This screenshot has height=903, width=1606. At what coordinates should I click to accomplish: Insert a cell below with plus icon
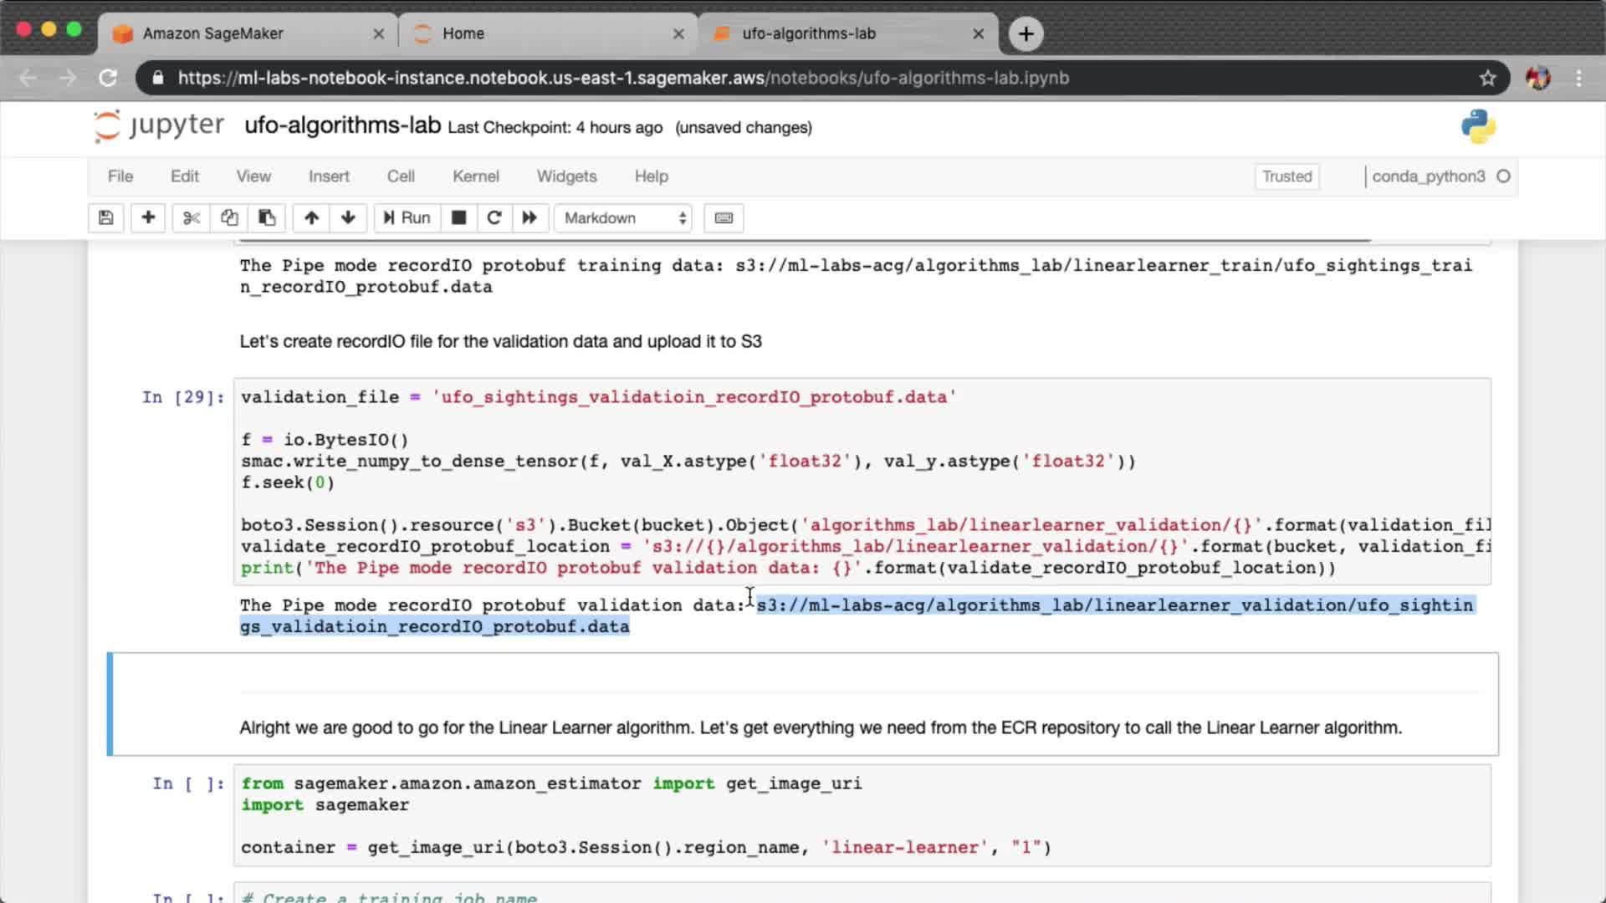click(x=148, y=217)
